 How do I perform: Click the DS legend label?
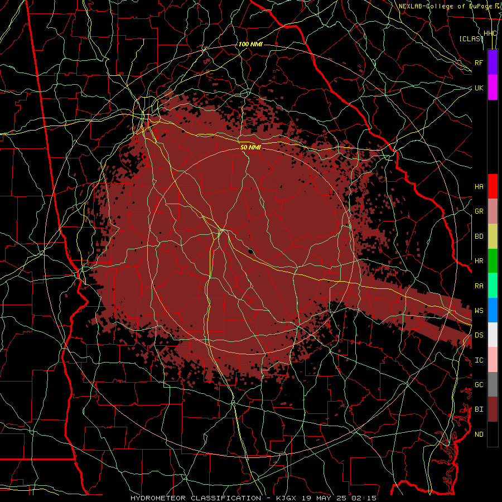click(479, 335)
